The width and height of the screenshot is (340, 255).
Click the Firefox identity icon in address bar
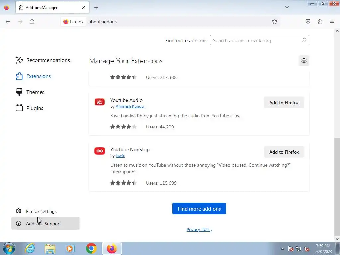73,22
